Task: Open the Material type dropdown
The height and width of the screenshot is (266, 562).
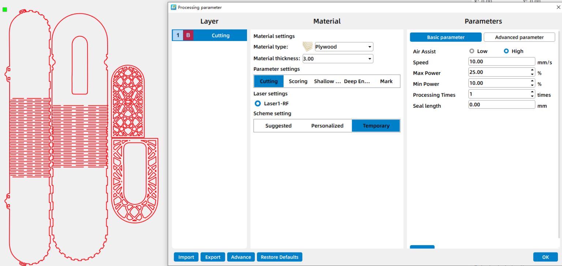Action: click(370, 47)
